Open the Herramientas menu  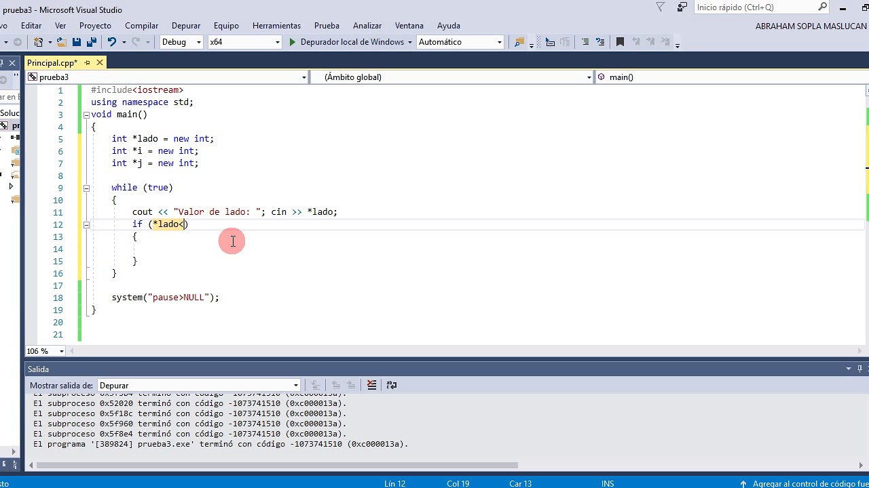tap(276, 26)
